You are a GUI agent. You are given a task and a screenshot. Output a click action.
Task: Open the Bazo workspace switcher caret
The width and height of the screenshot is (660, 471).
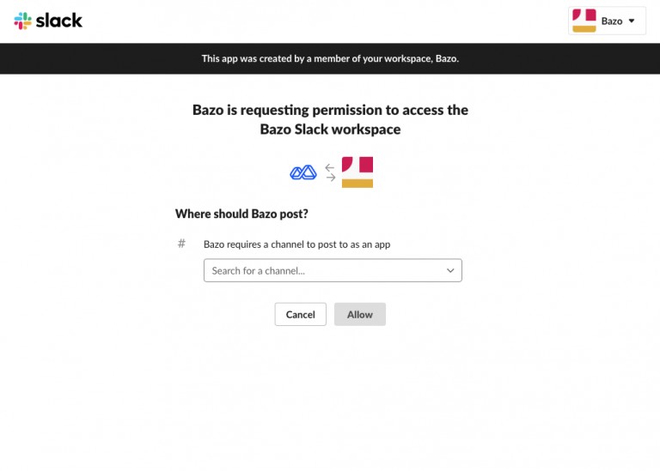tap(632, 21)
